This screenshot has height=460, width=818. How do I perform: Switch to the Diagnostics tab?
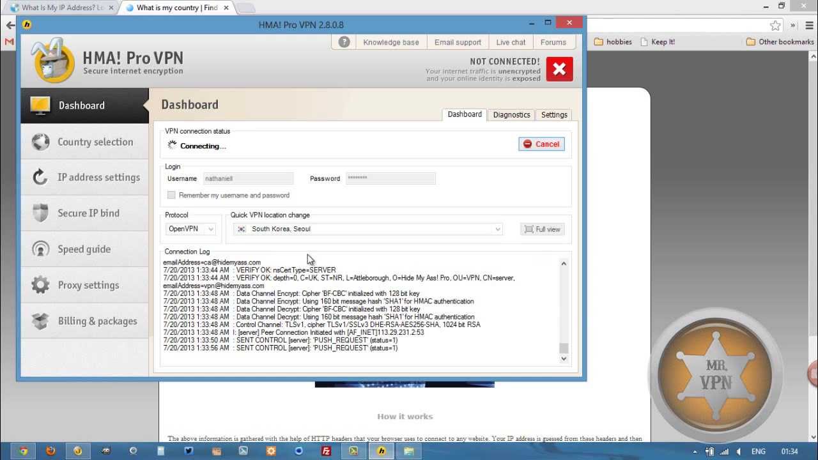point(511,115)
